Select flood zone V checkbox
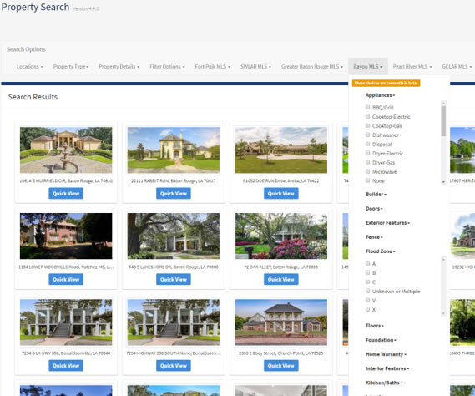 pos(368,300)
